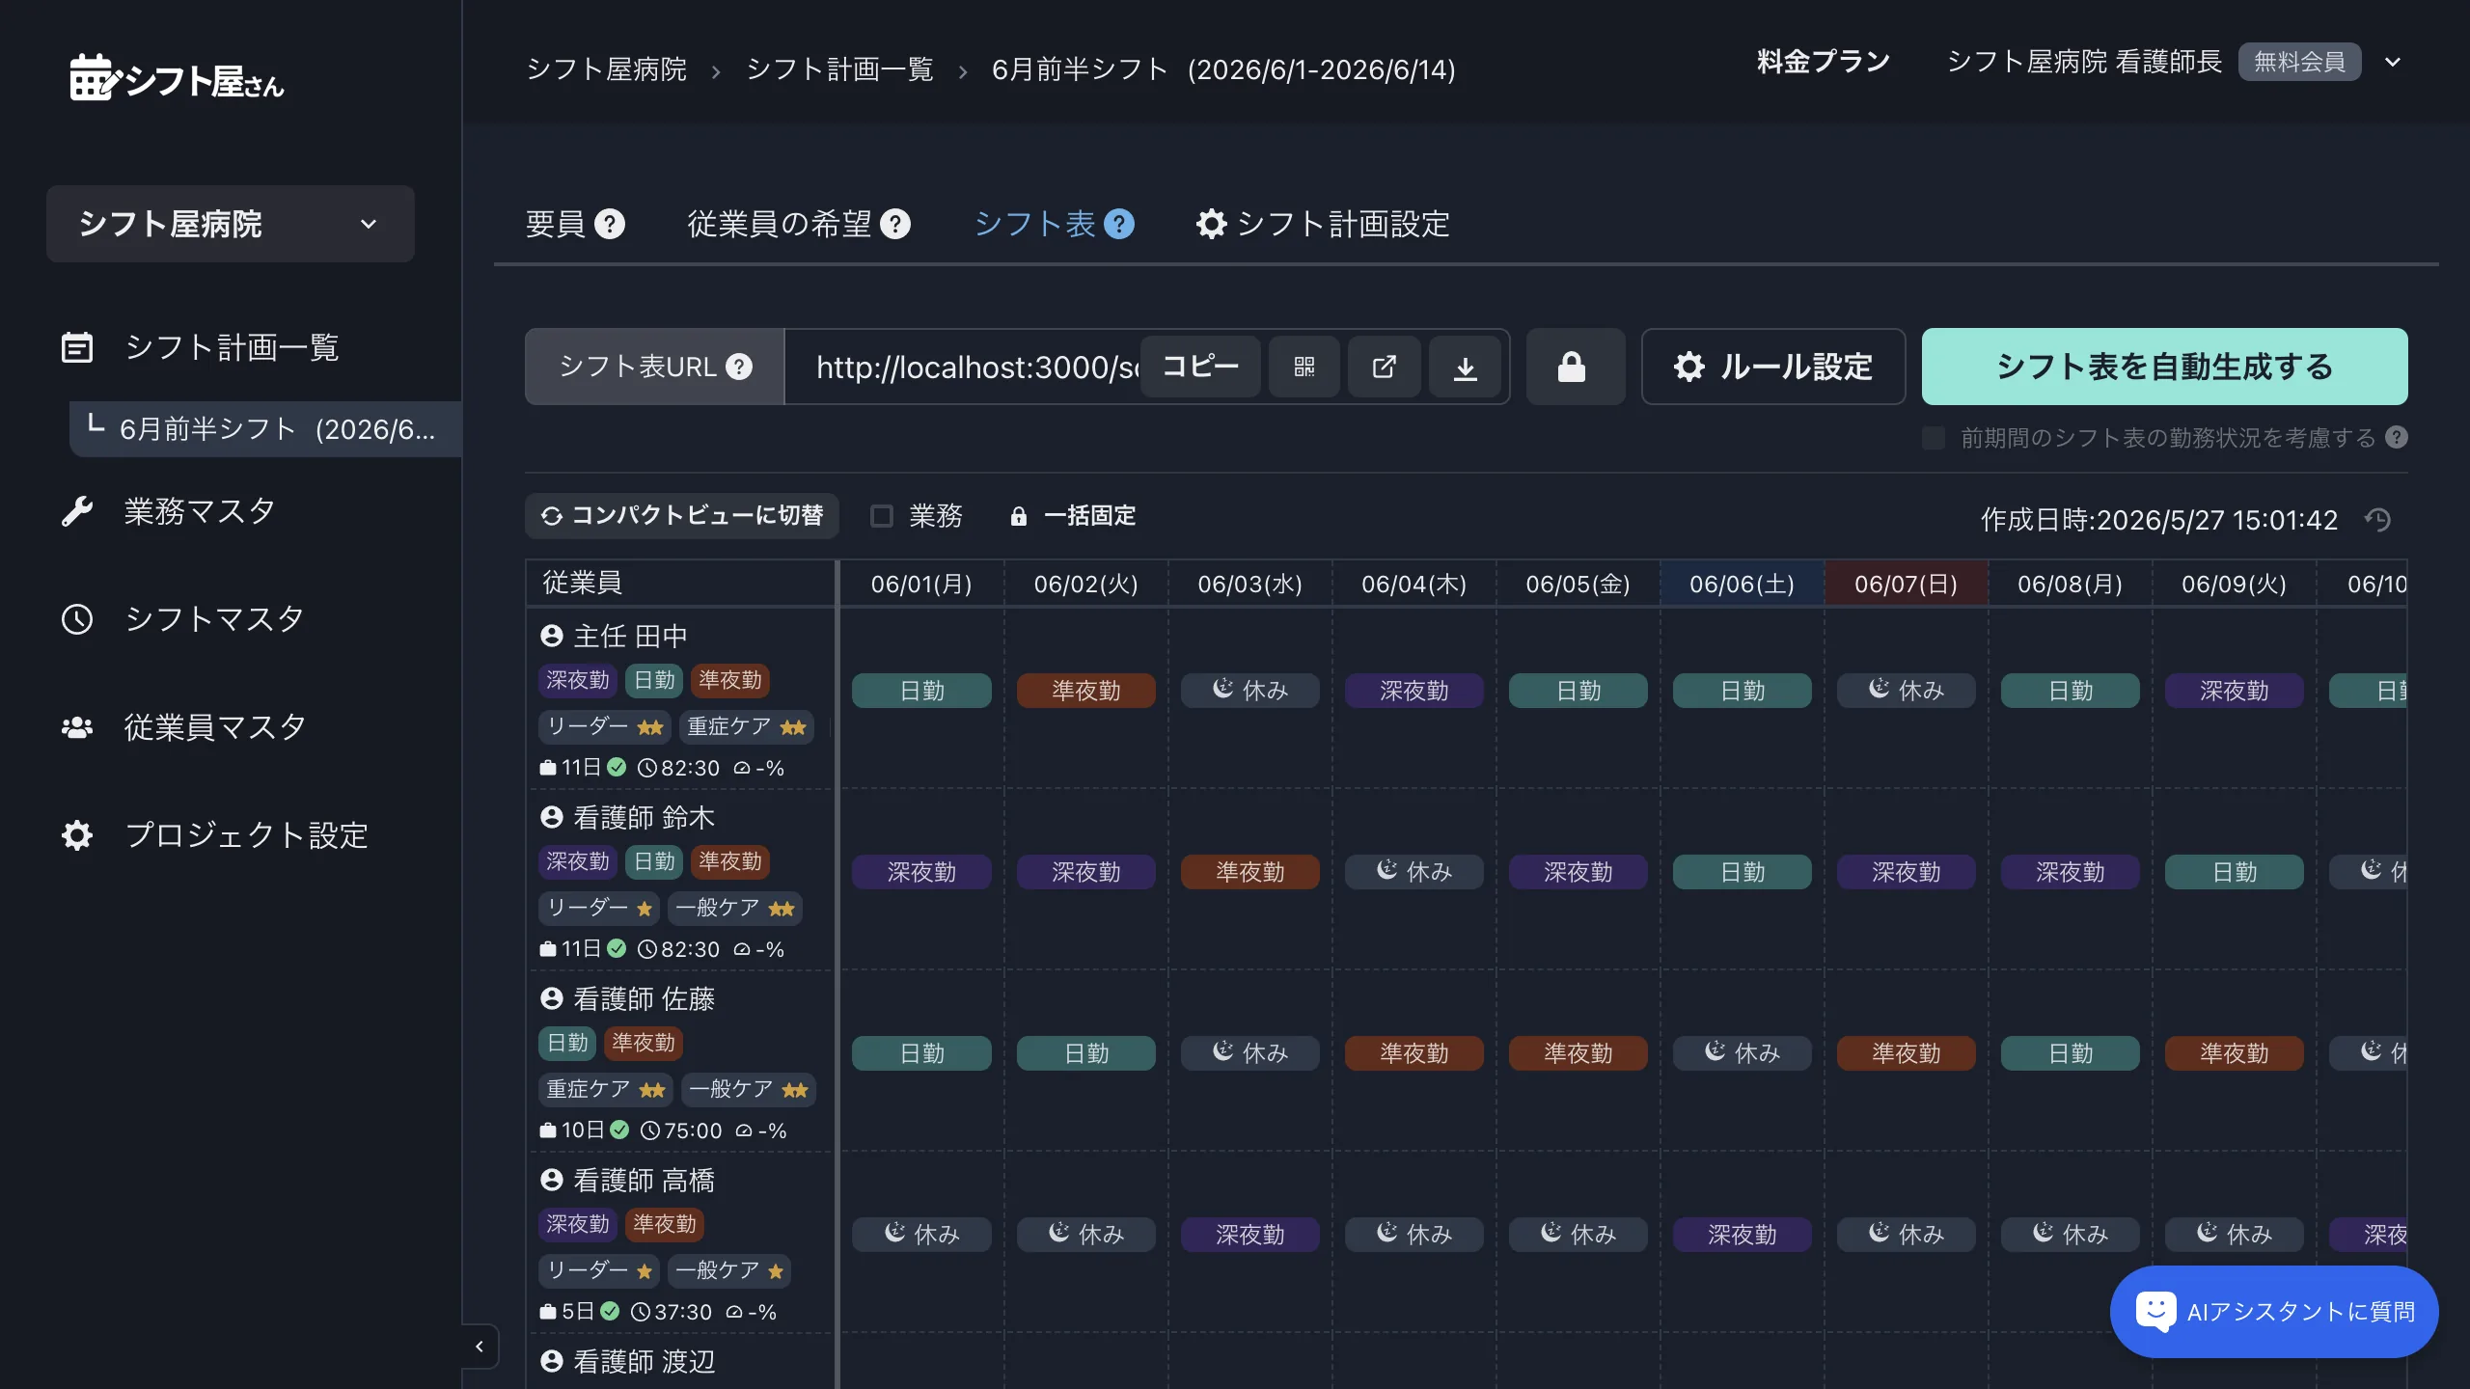Open 高橋's 06/03 深夜勤 shift cell
Screen dimensions: 2470x1389
click(1249, 1235)
